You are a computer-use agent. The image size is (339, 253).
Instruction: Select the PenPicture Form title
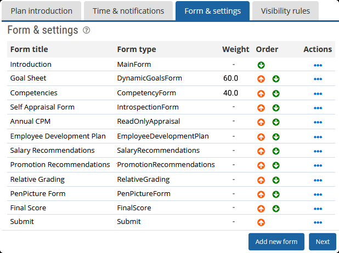click(x=38, y=194)
